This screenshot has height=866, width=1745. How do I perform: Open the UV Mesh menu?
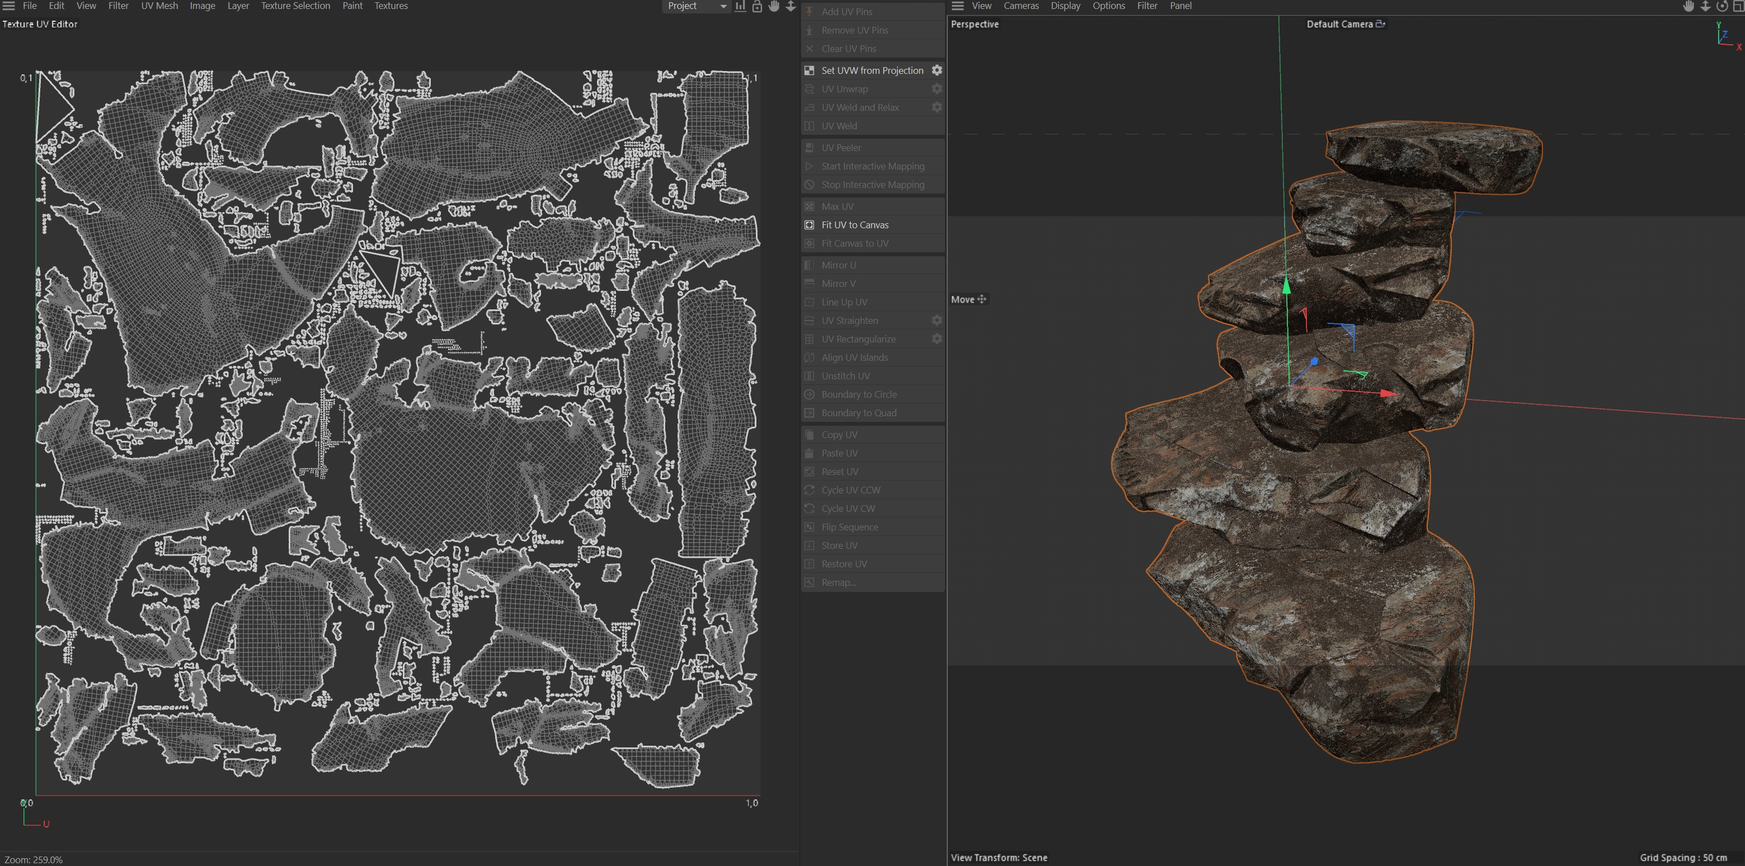click(159, 6)
